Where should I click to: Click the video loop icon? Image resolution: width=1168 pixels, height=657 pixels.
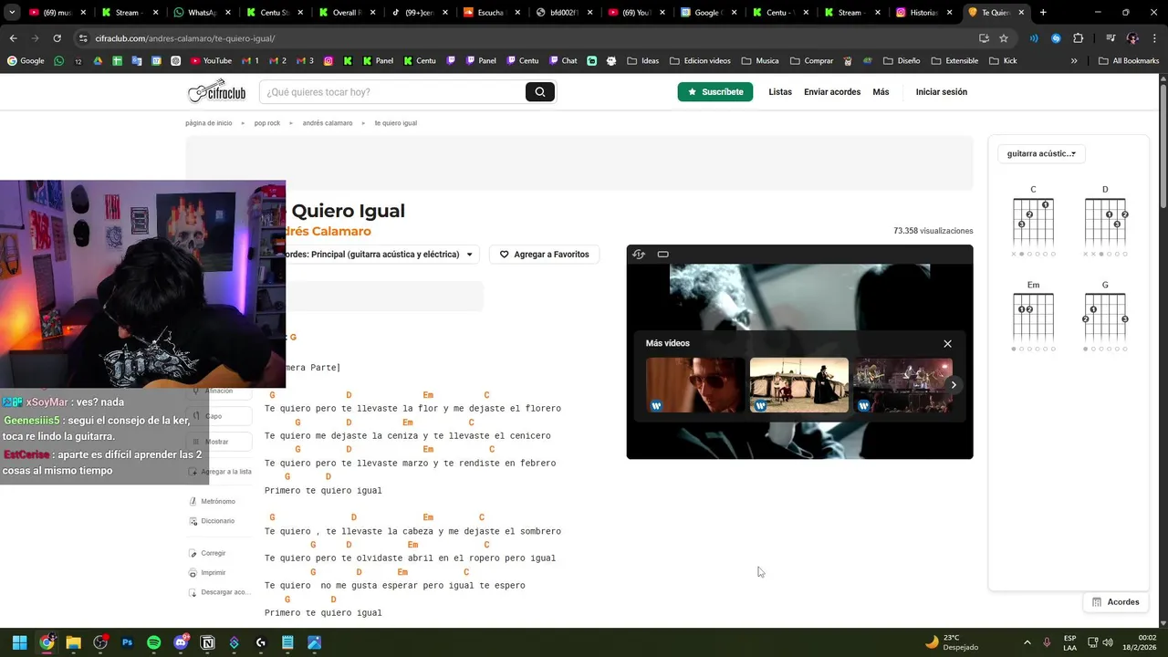click(639, 255)
